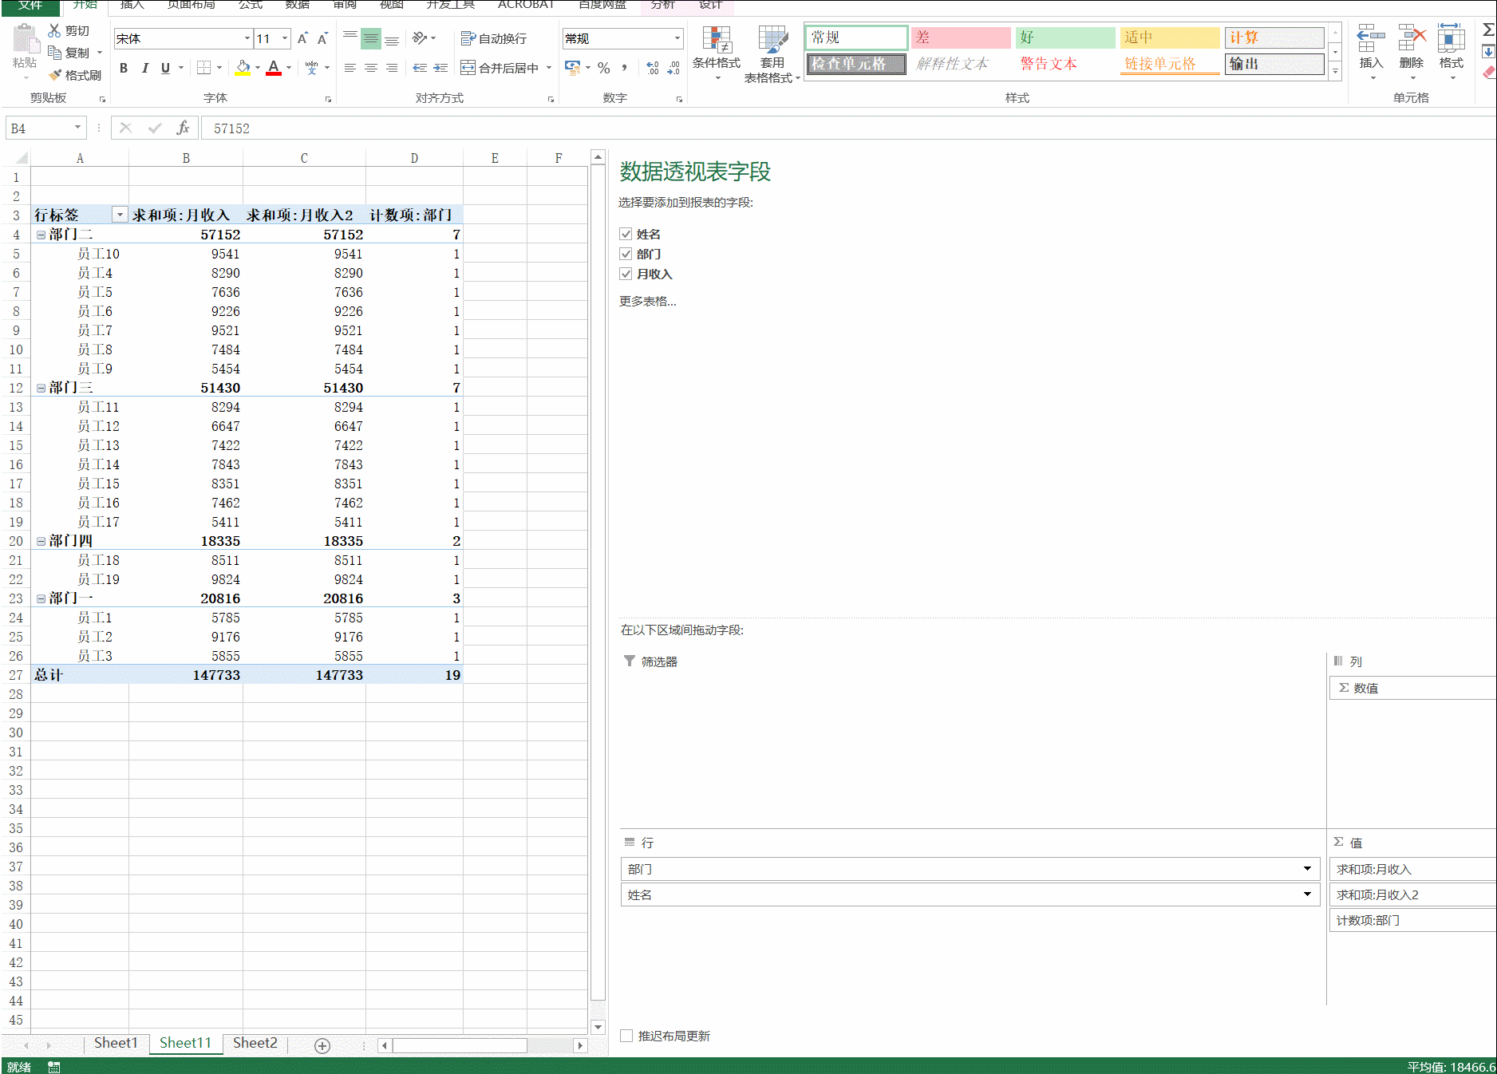Decrease the indent level
This screenshot has width=1497, height=1074.
420,68
